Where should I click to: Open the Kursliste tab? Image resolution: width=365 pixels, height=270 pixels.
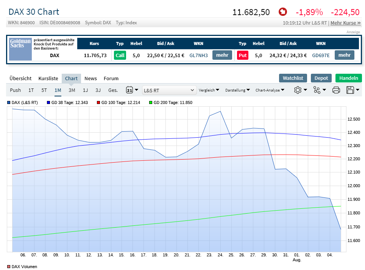click(x=48, y=78)
